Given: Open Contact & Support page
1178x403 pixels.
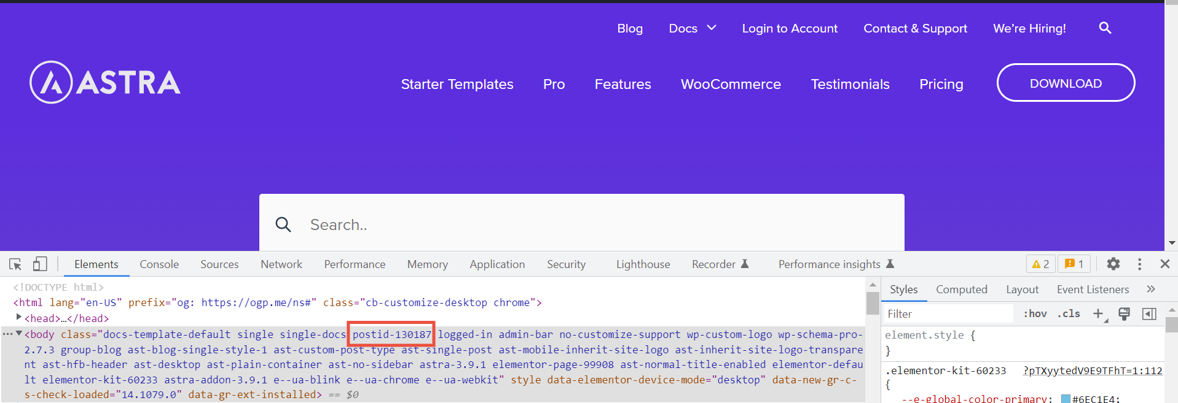Looking at the screenshot, I should click(915, 28).
